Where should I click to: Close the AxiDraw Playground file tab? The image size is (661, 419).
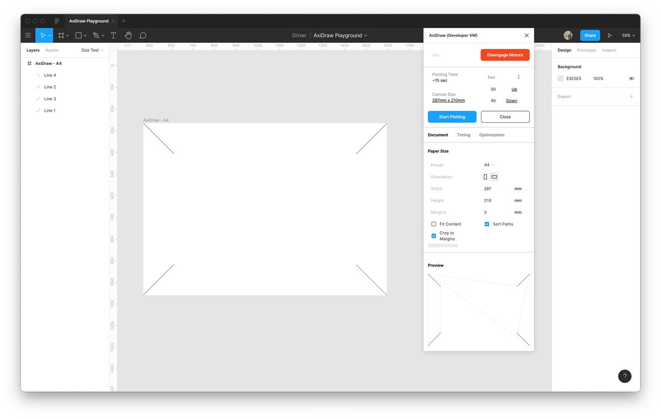tap(113, 21)
